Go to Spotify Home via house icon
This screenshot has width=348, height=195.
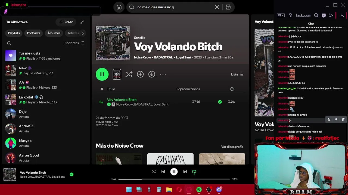[119, 7]
